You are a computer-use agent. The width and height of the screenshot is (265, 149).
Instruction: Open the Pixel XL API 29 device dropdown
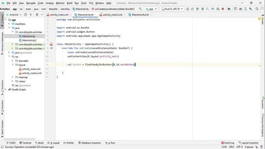[172, 9]
